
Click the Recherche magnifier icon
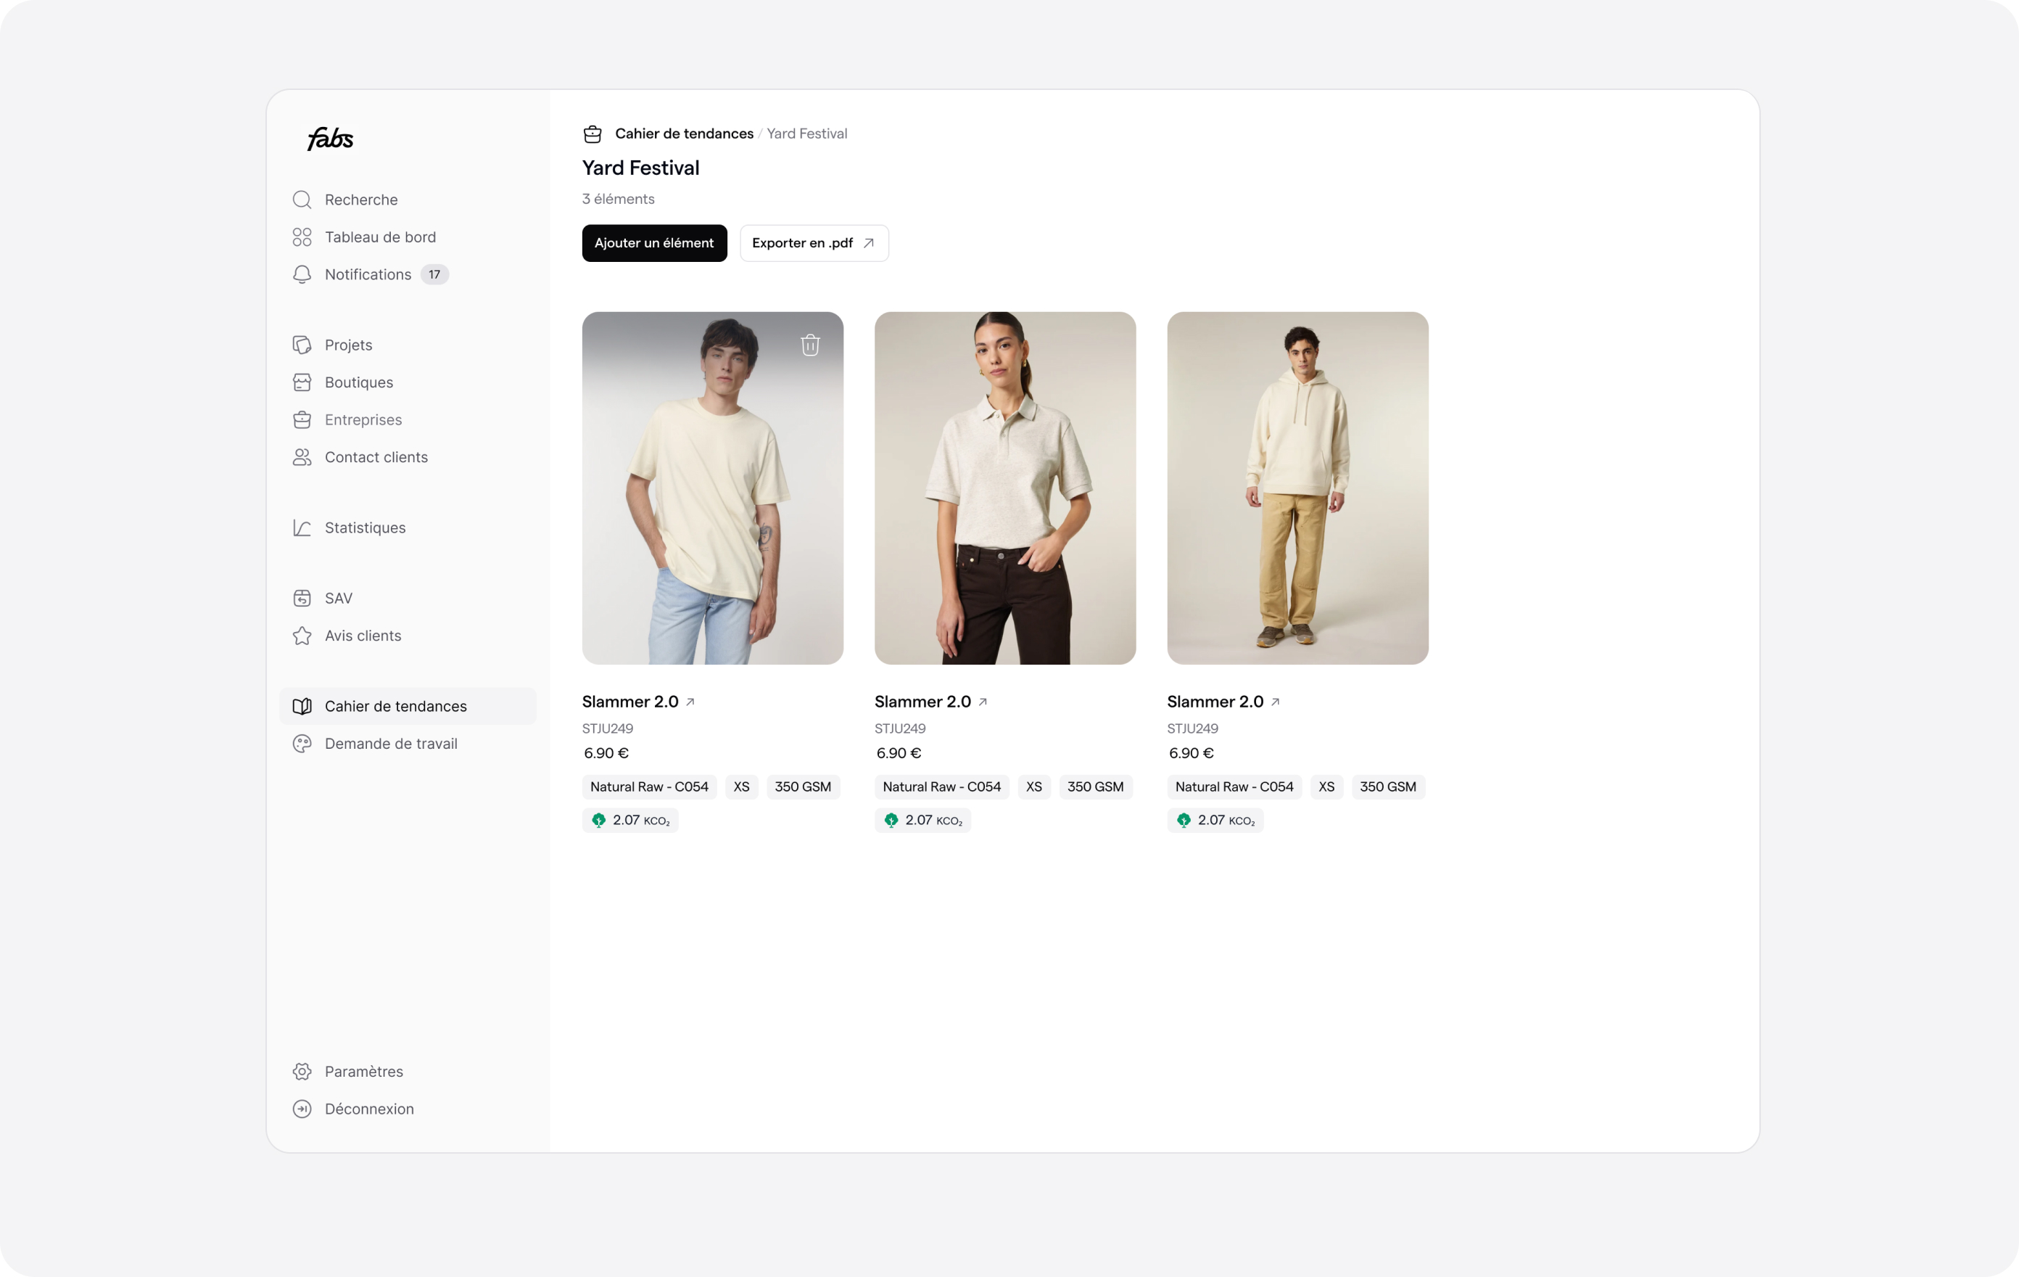point(302,200)
